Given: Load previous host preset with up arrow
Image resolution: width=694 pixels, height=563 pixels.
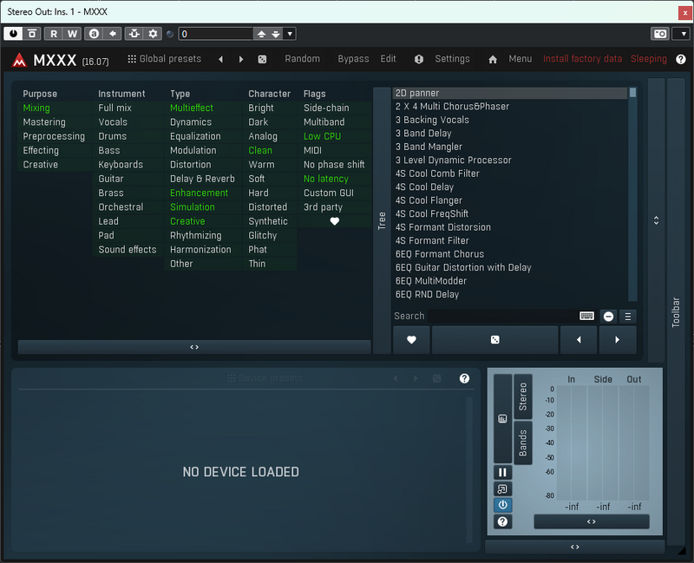Looking at the screenshot, I should pyautogui.click(x=262, y=34).
